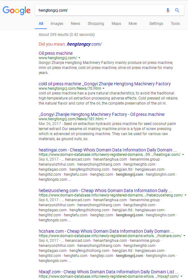Click inside the search query field
Image resolution: width=188 pixels, height=279 pixels.
point(100,10)
